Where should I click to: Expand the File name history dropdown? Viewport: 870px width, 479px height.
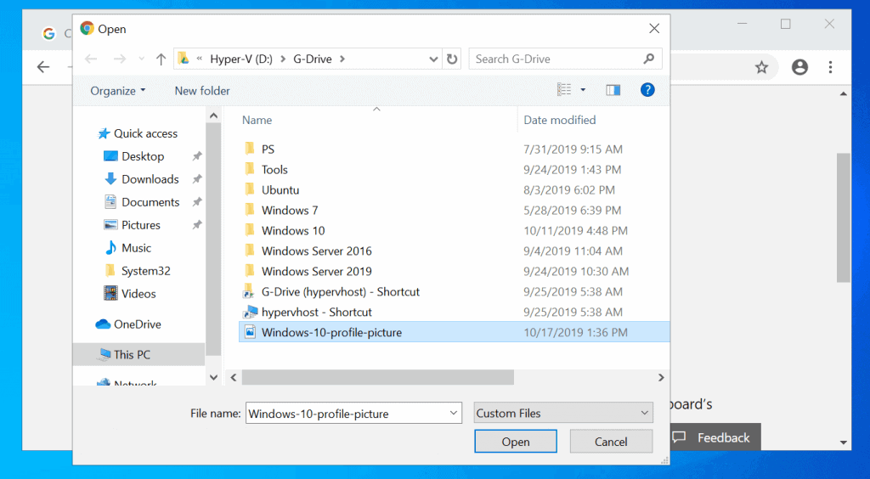tap(454, 413)
